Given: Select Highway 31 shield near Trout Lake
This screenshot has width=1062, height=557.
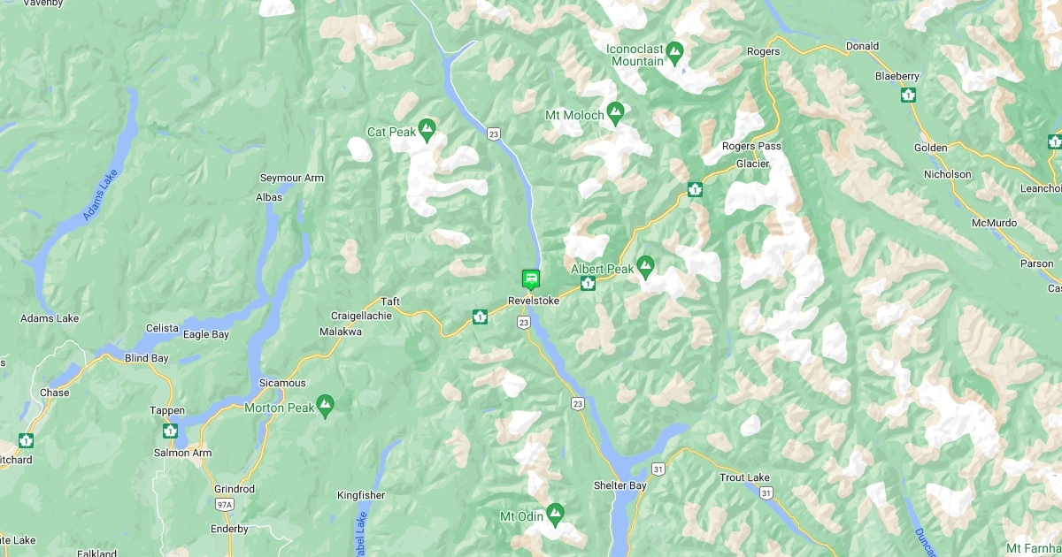Looking at the screenshot, I should click(766, 492).
